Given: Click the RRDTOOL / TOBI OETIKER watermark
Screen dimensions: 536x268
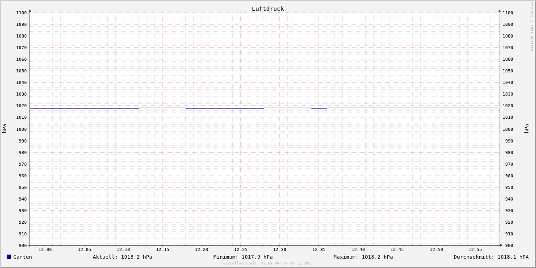Looking at the screenshot, I should (532, 27).
